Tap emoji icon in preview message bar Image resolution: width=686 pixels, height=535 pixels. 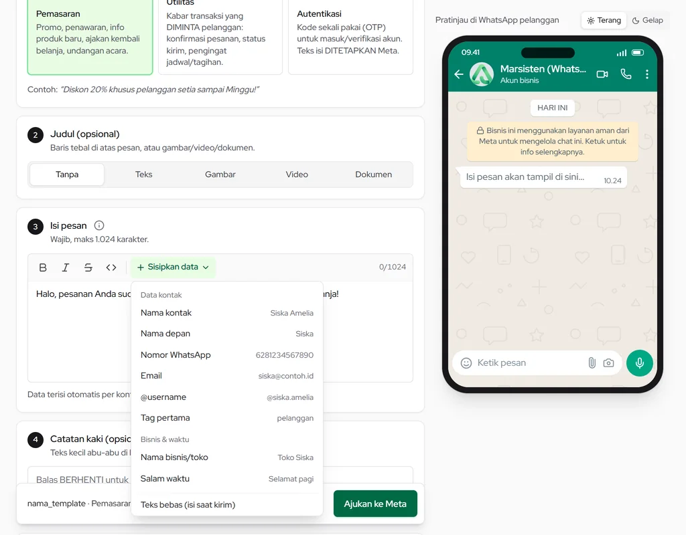pyautogui.click(x=466, y=363)
